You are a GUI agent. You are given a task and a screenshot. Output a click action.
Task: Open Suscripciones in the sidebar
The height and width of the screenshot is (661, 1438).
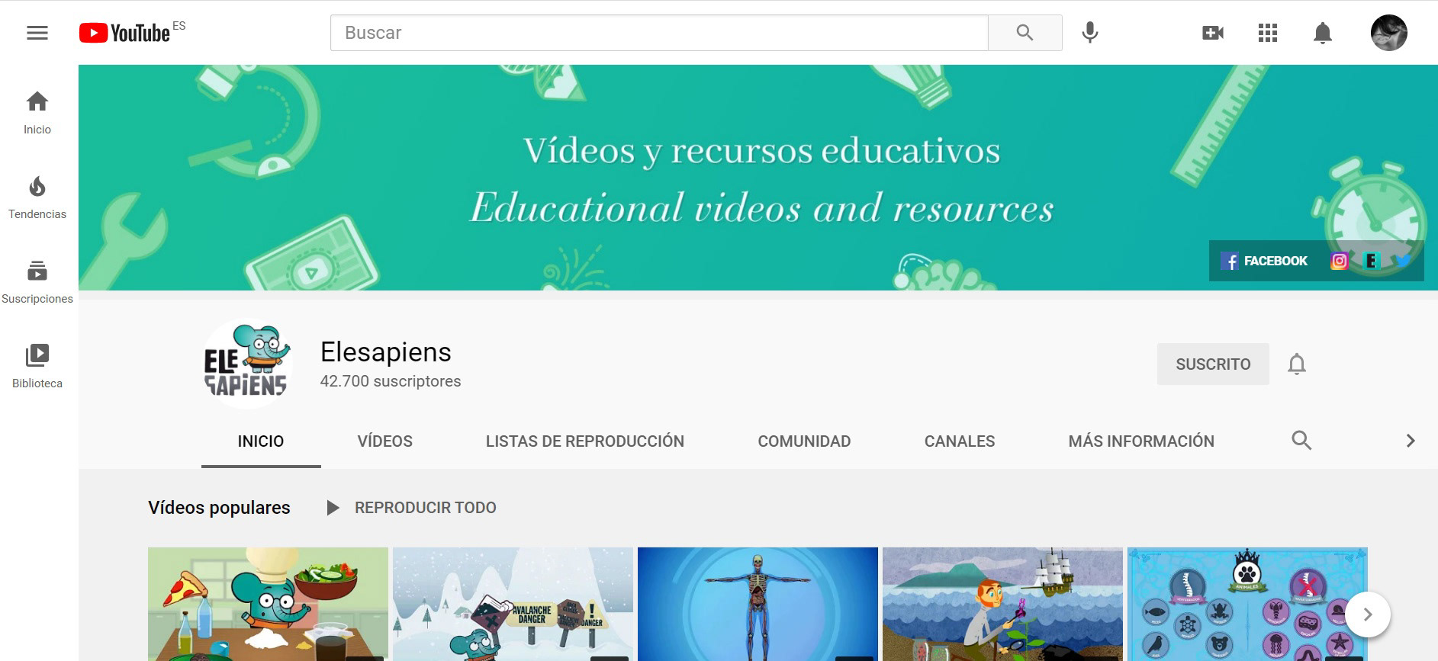37,282
